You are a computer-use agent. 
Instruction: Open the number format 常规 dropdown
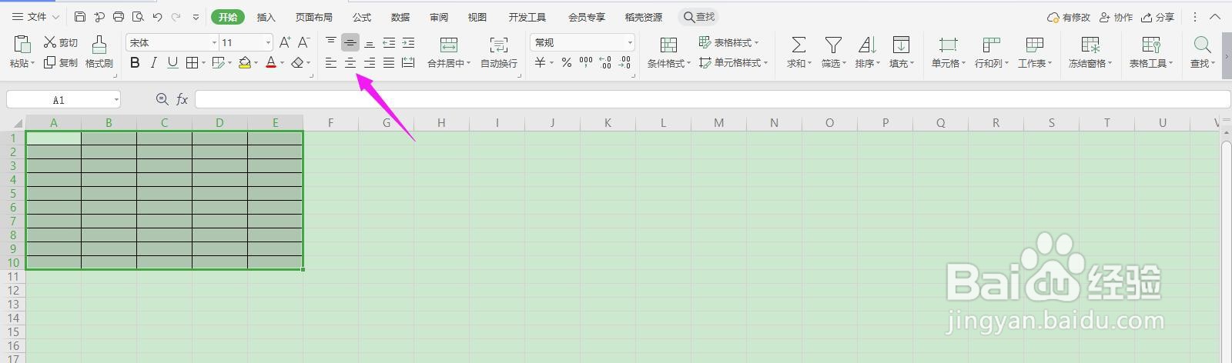pos(630,43)
